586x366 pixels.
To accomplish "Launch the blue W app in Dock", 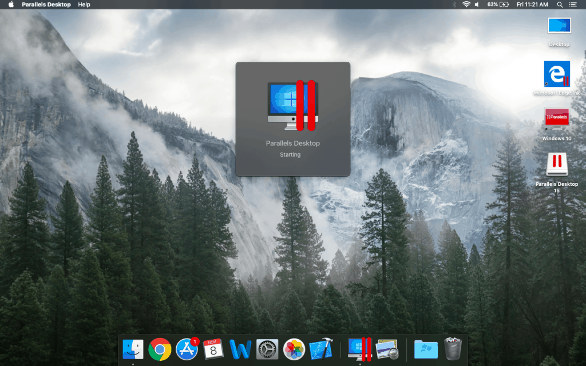I will click(x=240, y=349).
